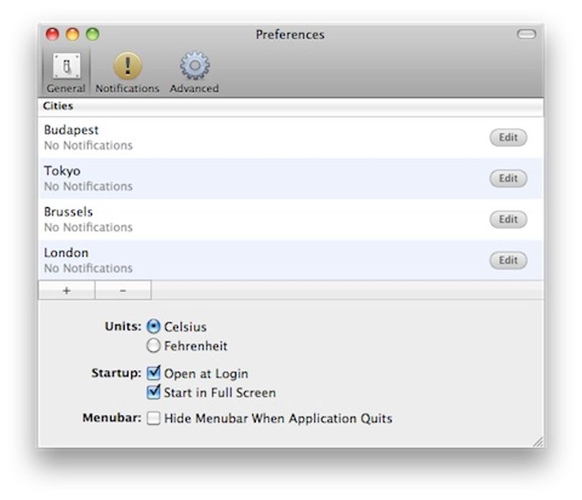Image resolution: width=582 pixels, height=500 pixels.
Task: Select the Tokyo row in cities list
Action: click(x=290, y=179)
